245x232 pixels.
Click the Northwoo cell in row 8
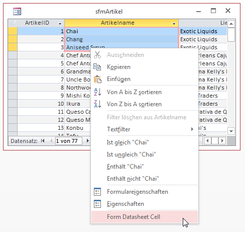(78, 88)
